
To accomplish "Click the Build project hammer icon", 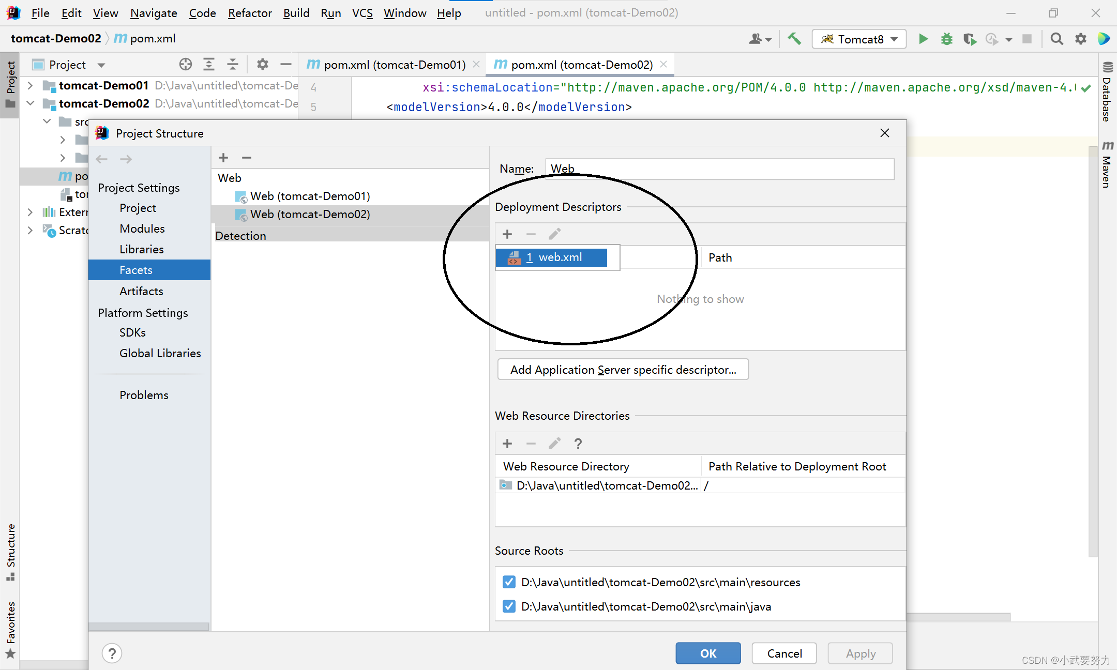I will pos(794,39).
